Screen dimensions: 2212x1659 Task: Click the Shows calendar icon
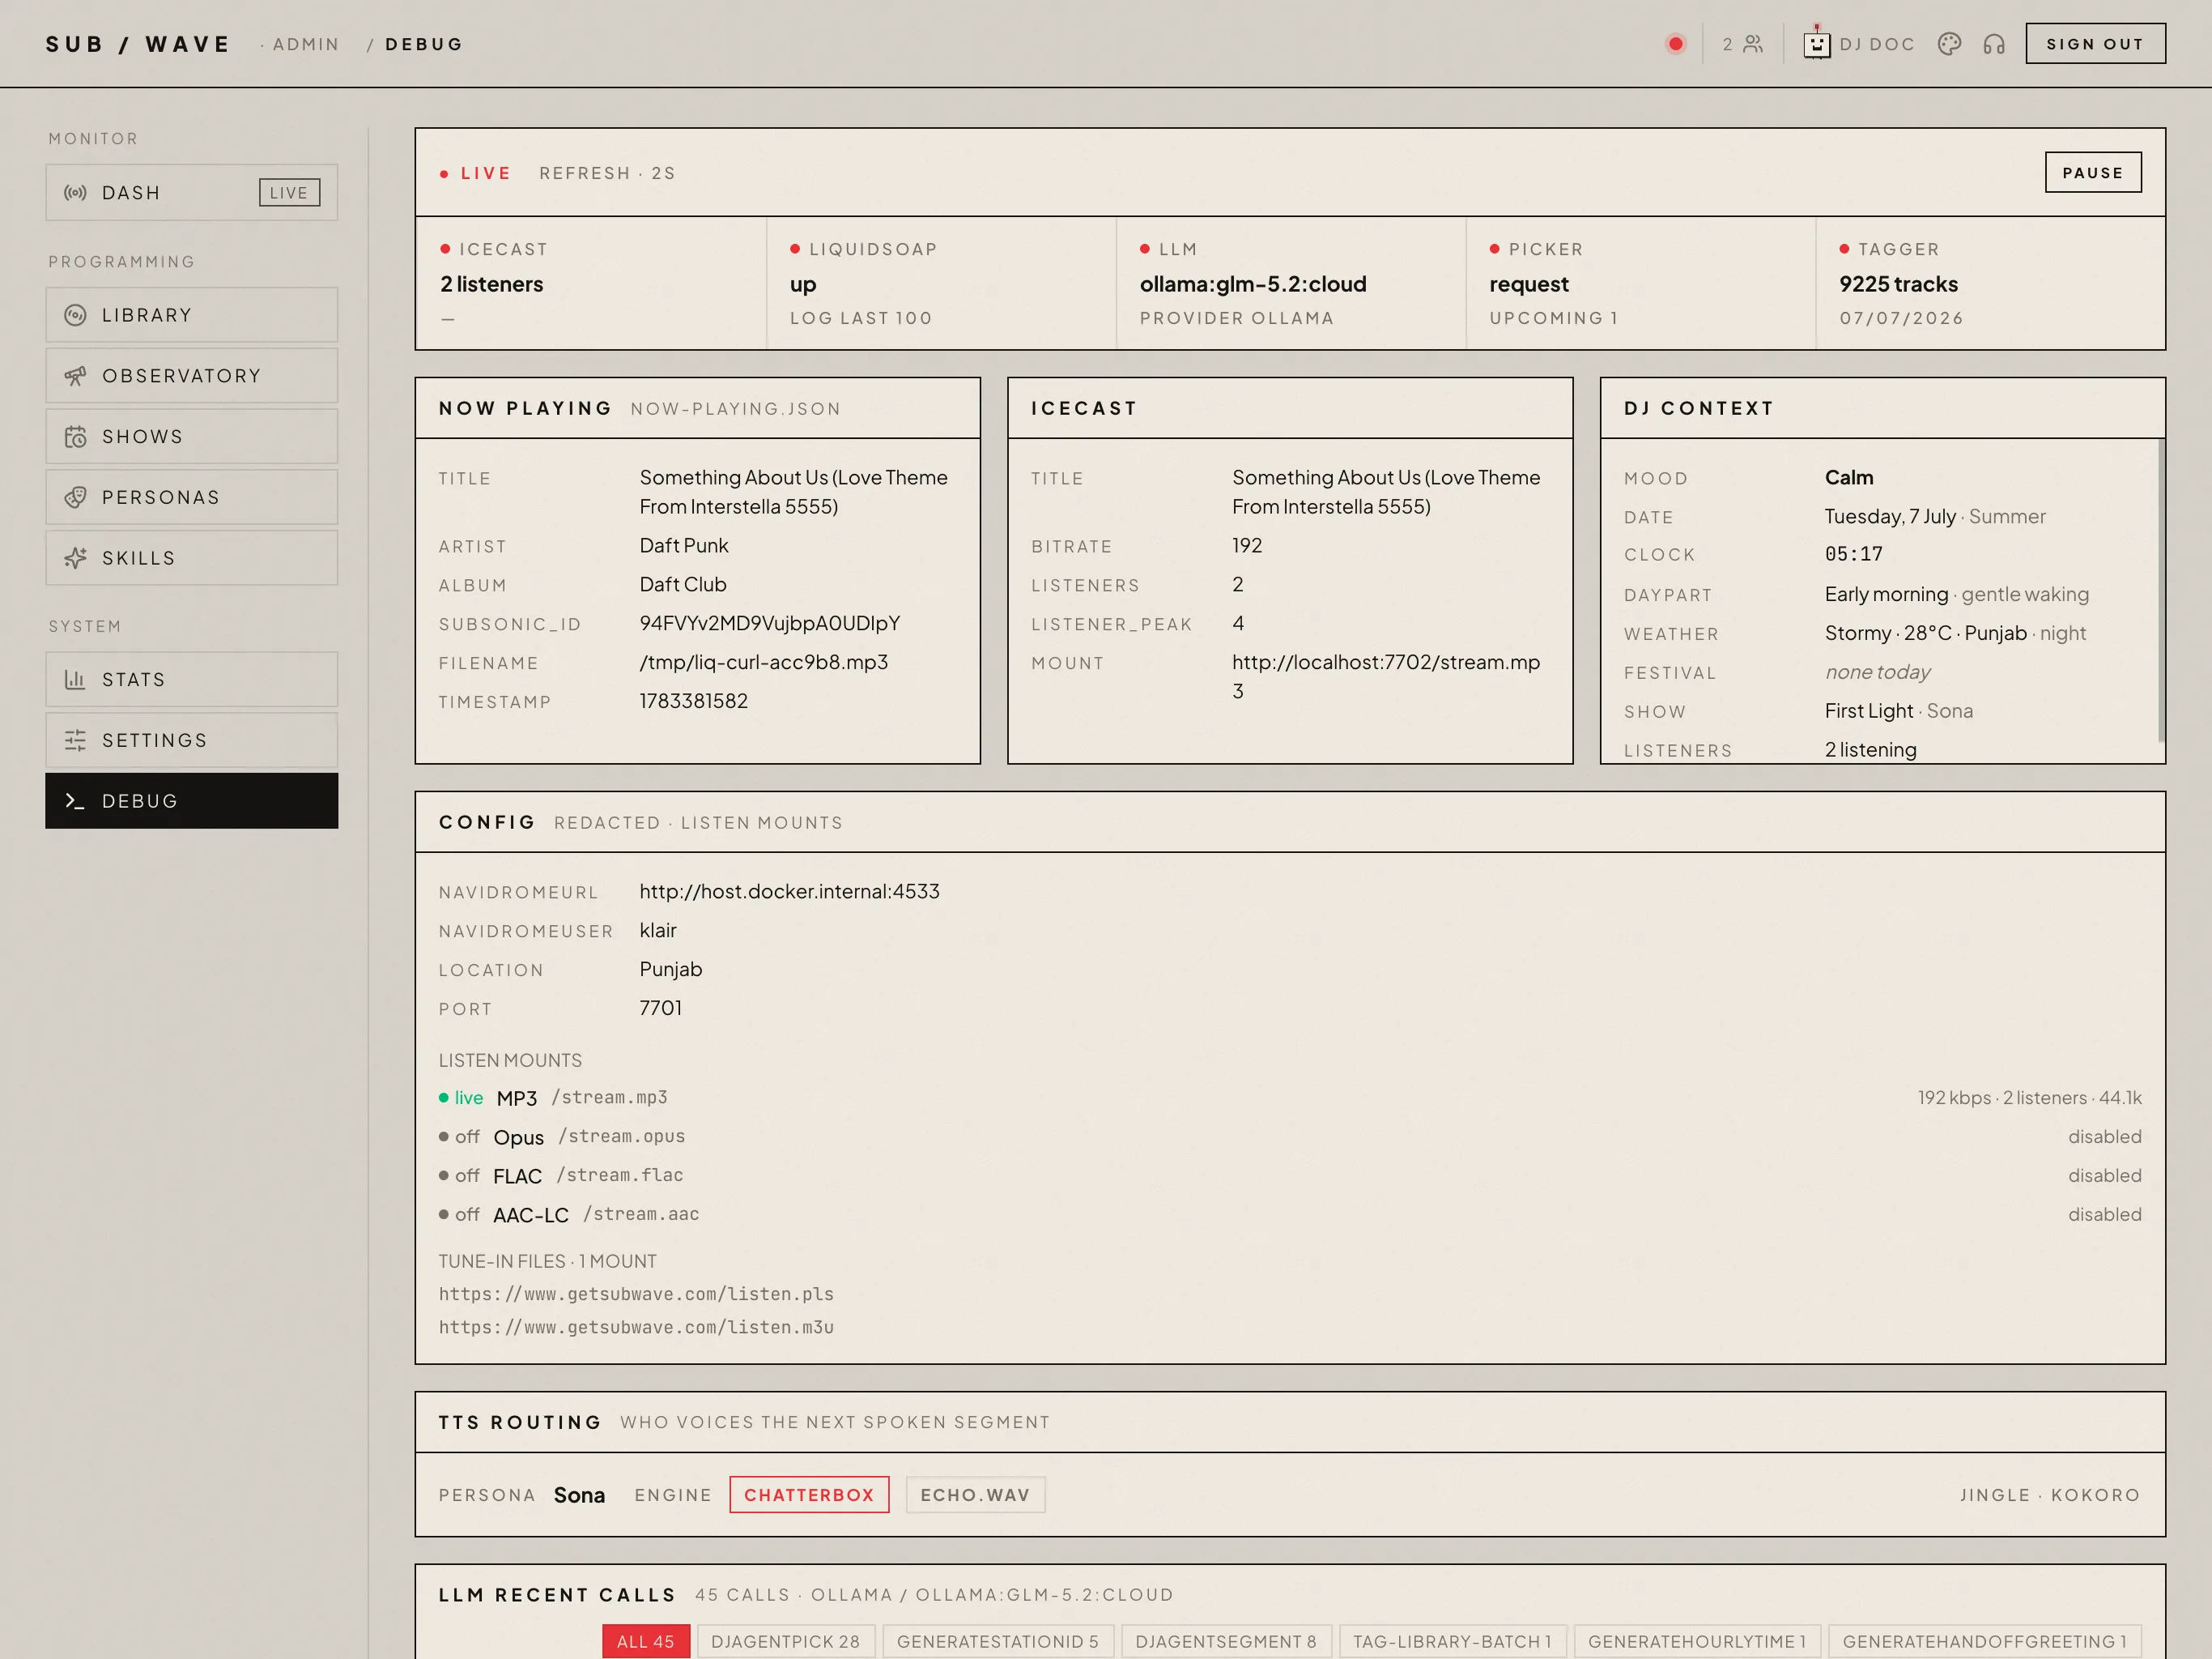pyautogui.click(x=75, y=437)
